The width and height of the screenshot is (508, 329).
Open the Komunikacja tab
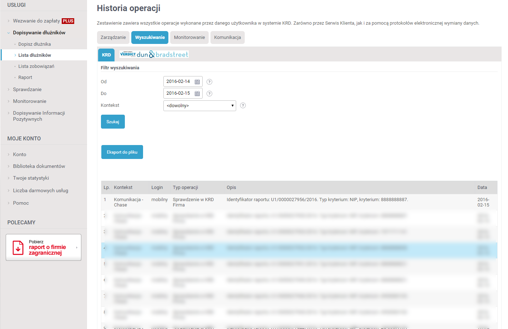click(228, 38)
